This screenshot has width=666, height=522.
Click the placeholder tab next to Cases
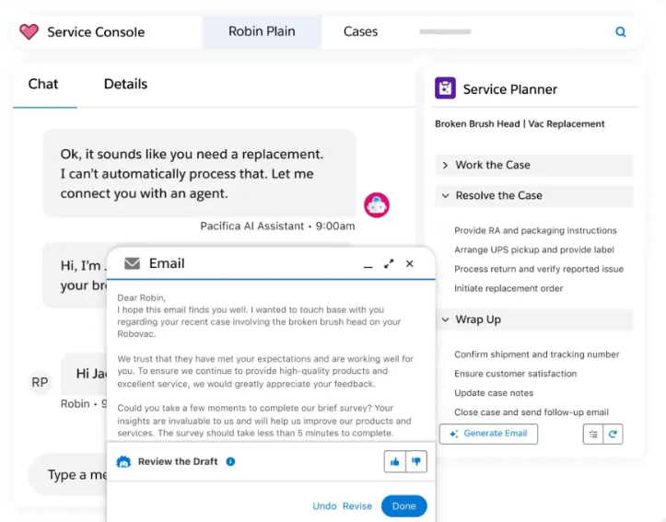(x=445, y=32)
